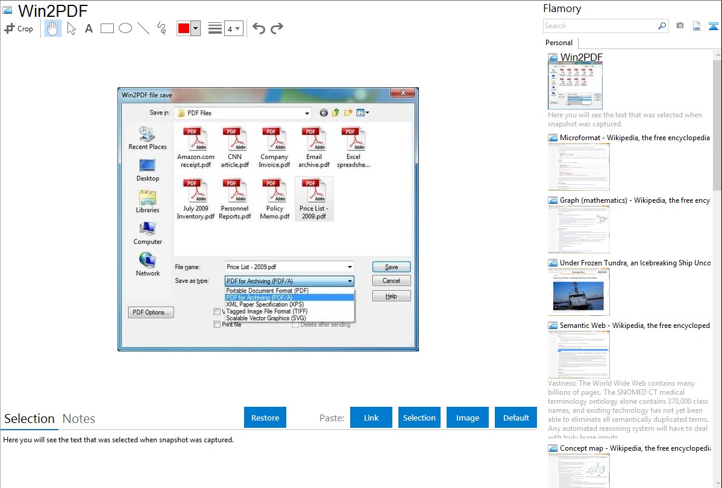This screenshot has height=488, width=722.
Task: Select the CNN article.pdf file
Action: [235, 147]
